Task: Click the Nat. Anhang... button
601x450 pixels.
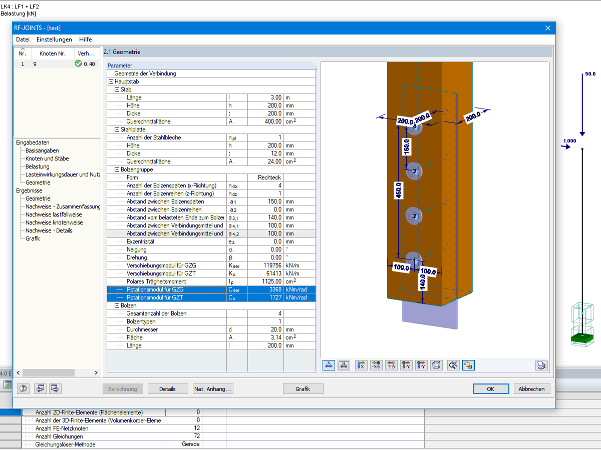Action: point(213,388)
